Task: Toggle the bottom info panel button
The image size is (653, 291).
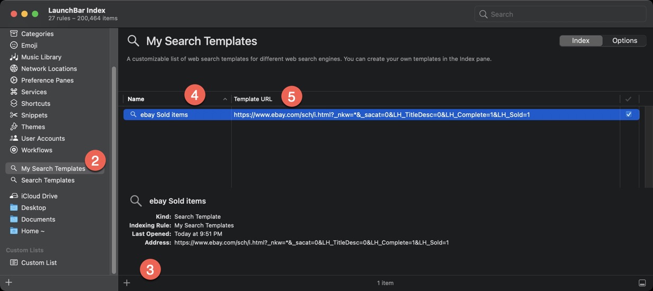Action: pos(642,283)
